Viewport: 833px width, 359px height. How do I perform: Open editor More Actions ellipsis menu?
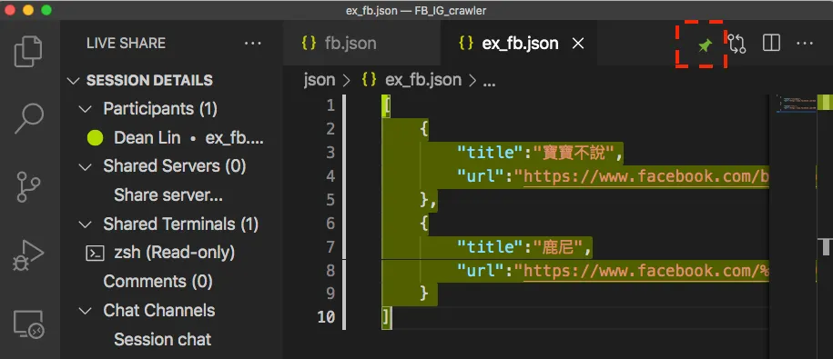[x=805, y=43]
